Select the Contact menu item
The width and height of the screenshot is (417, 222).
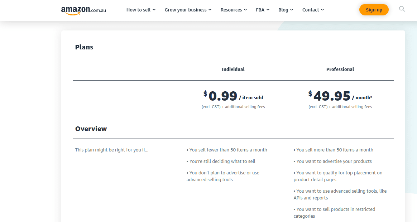[310, 10]
